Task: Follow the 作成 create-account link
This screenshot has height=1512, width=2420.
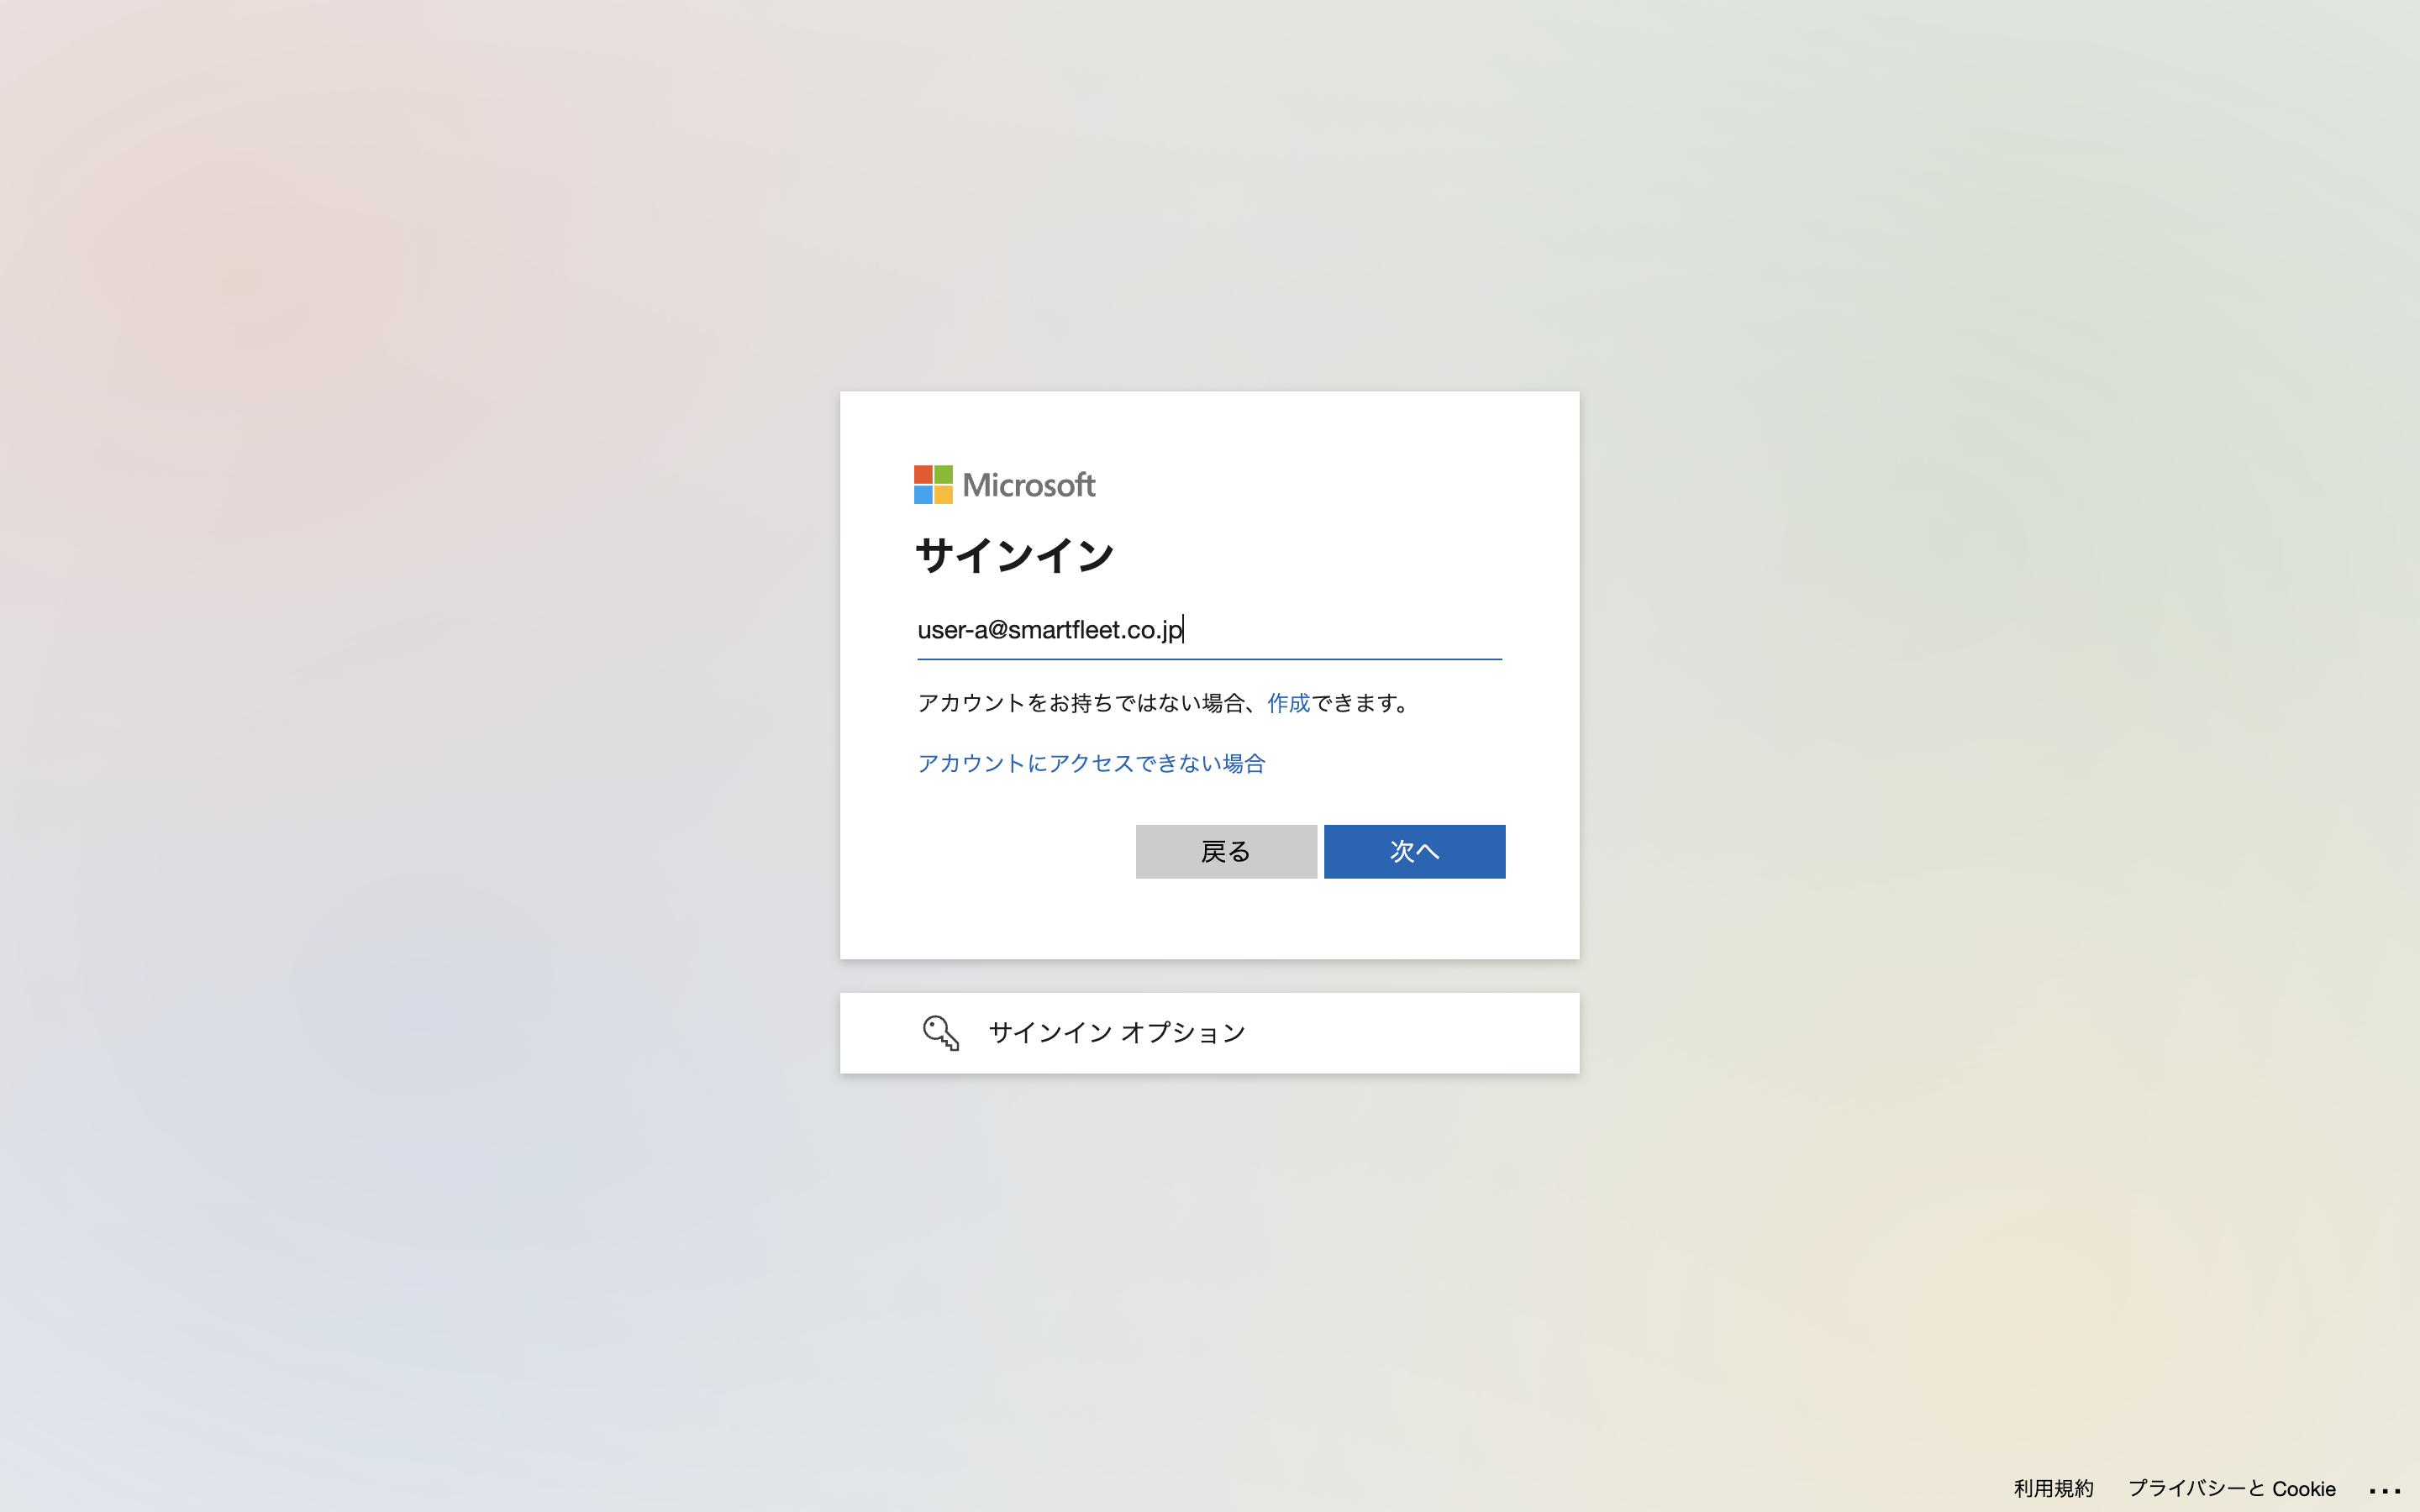Action: [x=1288, y=703]
